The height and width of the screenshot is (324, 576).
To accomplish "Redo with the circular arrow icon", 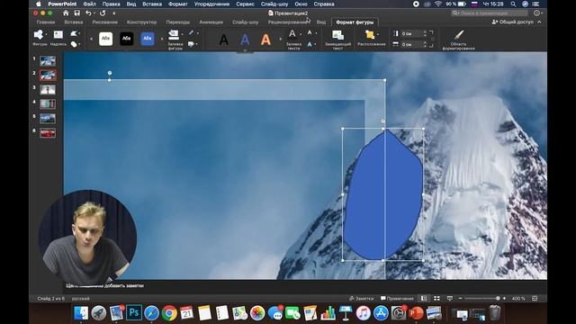I will pyautogui.click(x=103, y=13).
